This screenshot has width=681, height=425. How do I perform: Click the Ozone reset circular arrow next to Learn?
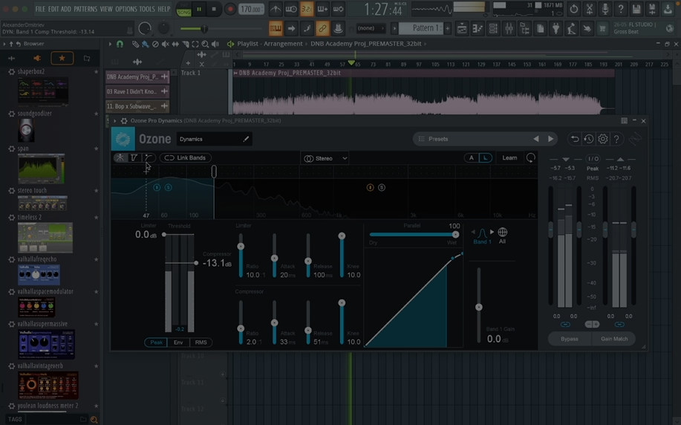click(x=531, y=158)
